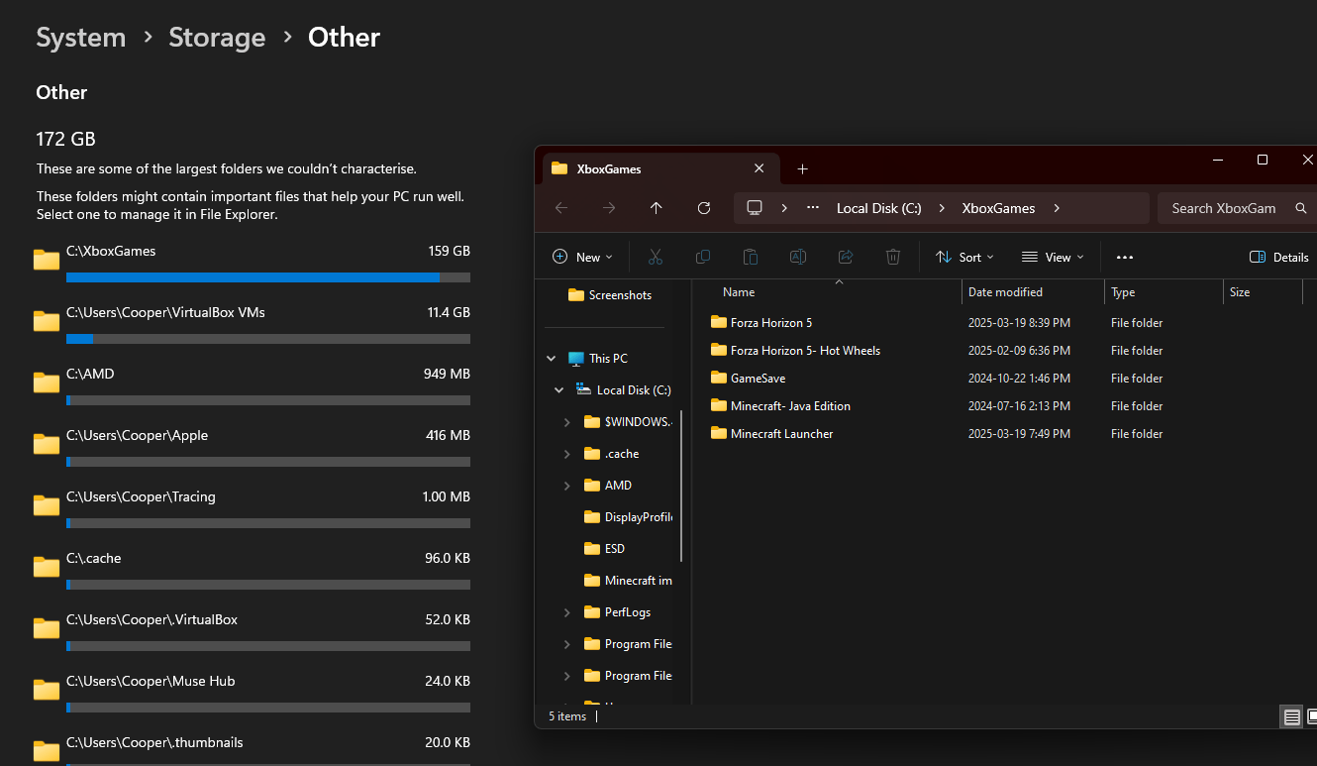Expand the .cache folder in navigation tree
This screenshot has height=766, width=1317.
[x=566, y=454]
